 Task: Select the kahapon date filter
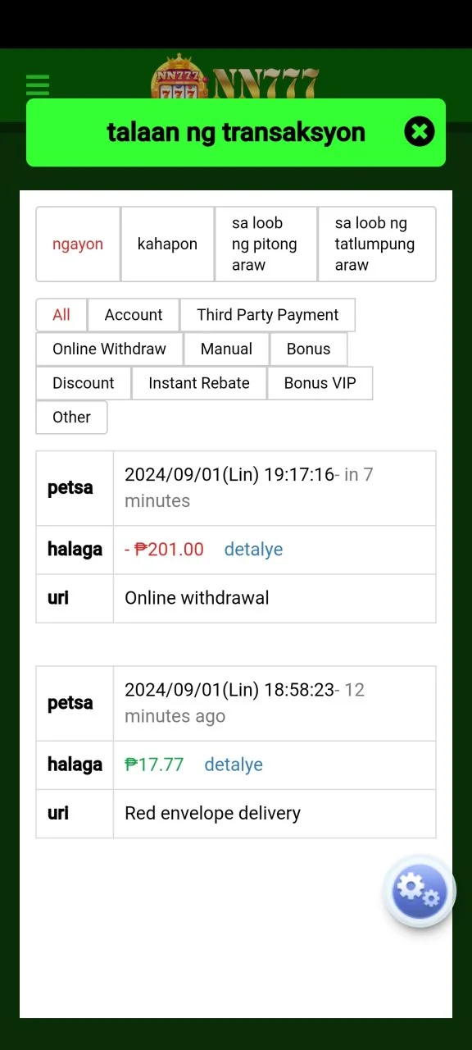coord(167,244)
